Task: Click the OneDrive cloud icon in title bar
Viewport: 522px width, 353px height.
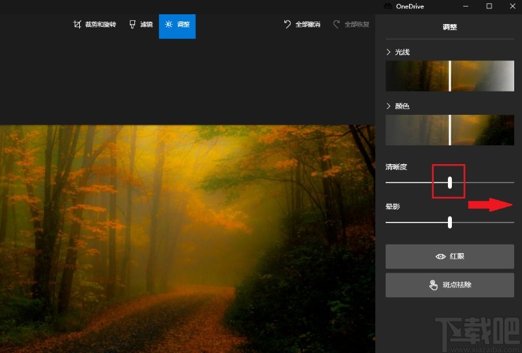Action: click(x=388, y=6)
